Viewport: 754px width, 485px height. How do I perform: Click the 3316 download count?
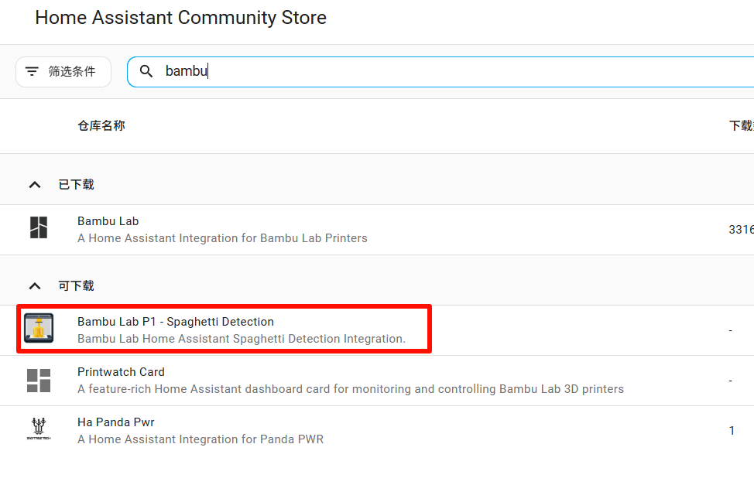(x=741, y=230)
